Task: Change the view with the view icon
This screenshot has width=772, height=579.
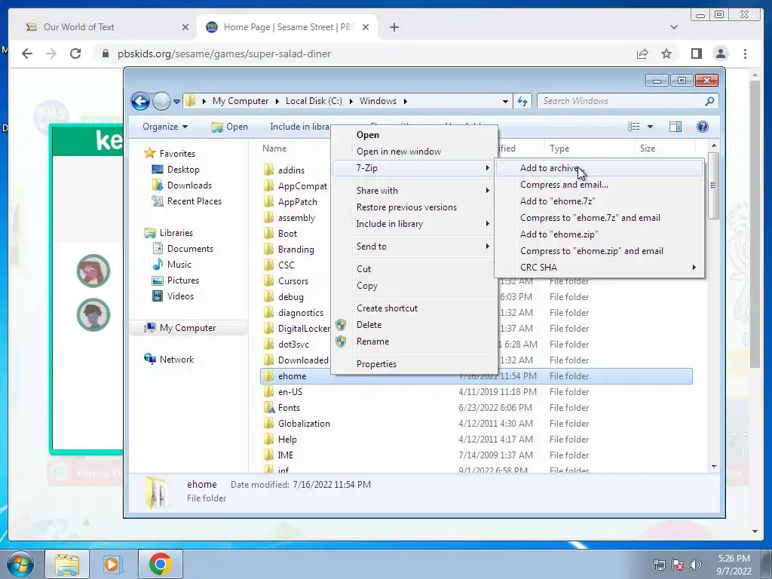Action: 633,127
